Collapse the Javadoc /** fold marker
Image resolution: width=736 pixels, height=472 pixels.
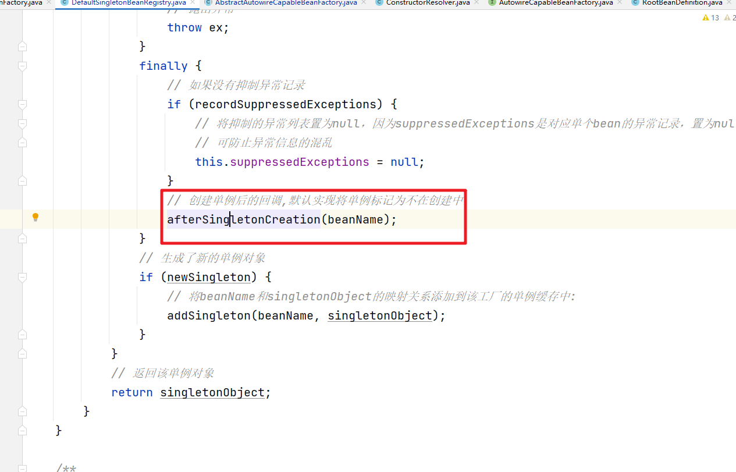click(x=22, y=468)
